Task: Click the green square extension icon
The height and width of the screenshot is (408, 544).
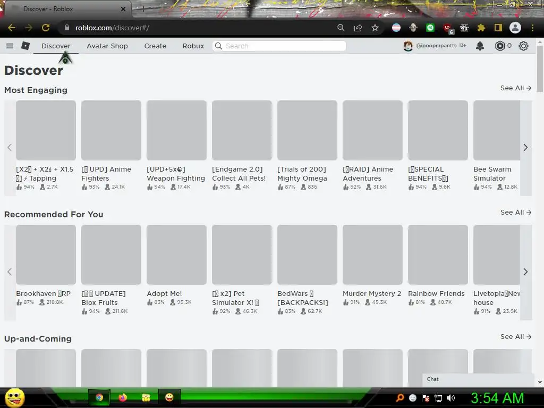Action: (x=430, y=28)
